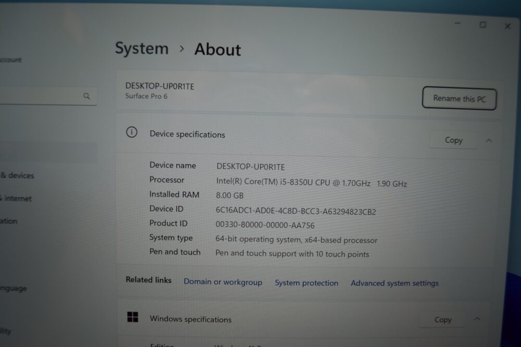Click the search magnifier icon
Viewport: 521px width, 347px height.
[x=86, y=96]
